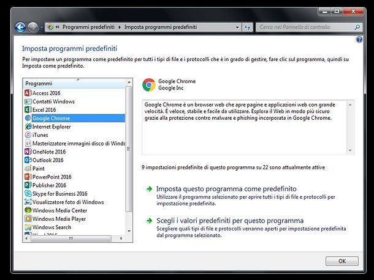Click program list scroll down arrow

tap(129, 231)
